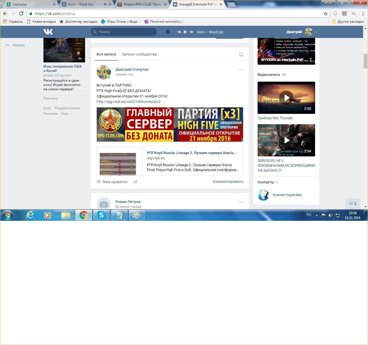Open options menu on Роман Петров post
Image resolution: width=368 pixels, height=345 pixels.
pos(241,202)
